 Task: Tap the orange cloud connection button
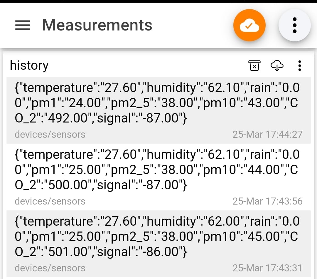point(249,25)
